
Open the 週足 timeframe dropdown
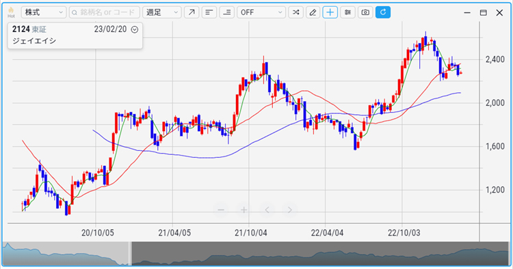click(162, 12)
